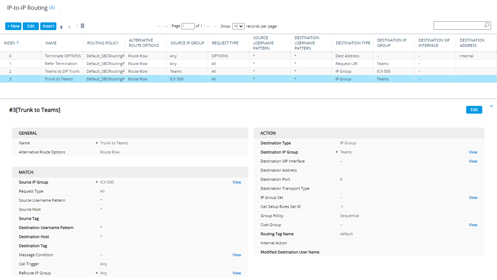Click the move row up arrow icon
The height and width of the screenshot is (280, 497).
click(61, 27)
